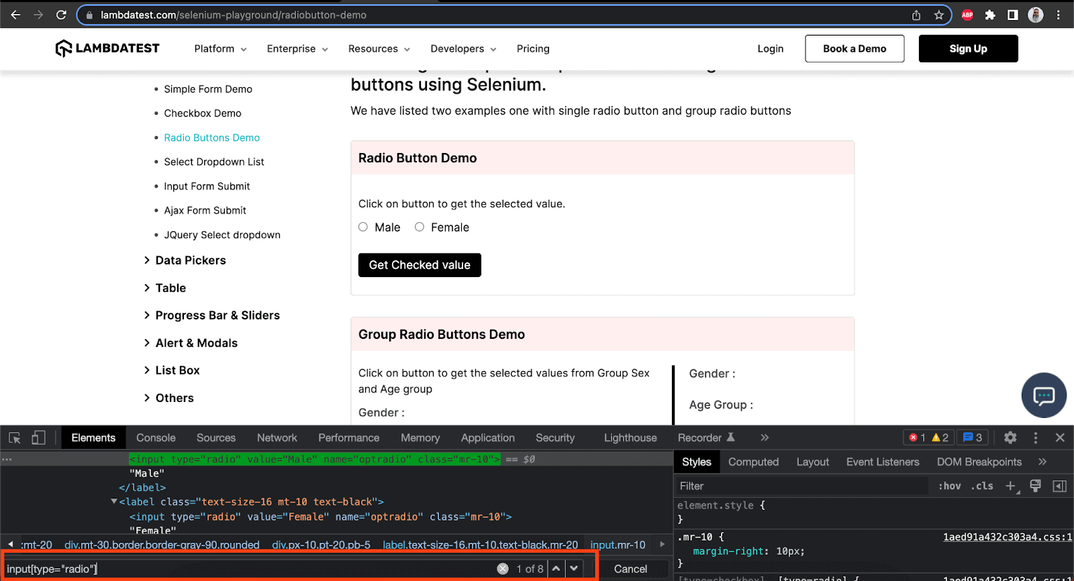This screenshot has height=581, width=1074.
Task: Reload the page with refresh icon
Action: pos(61,15)
